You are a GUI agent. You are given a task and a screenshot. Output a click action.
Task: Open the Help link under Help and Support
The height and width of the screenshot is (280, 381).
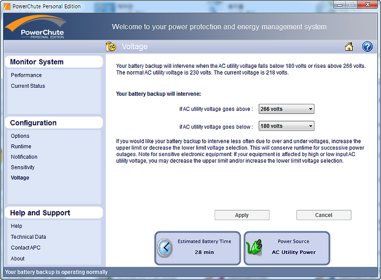click(16, 226)
